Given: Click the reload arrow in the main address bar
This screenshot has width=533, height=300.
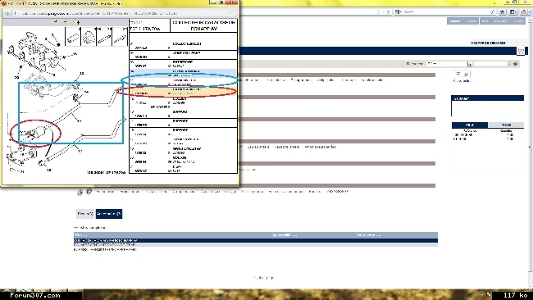Looking at the screenshot, I should [388, 12].
